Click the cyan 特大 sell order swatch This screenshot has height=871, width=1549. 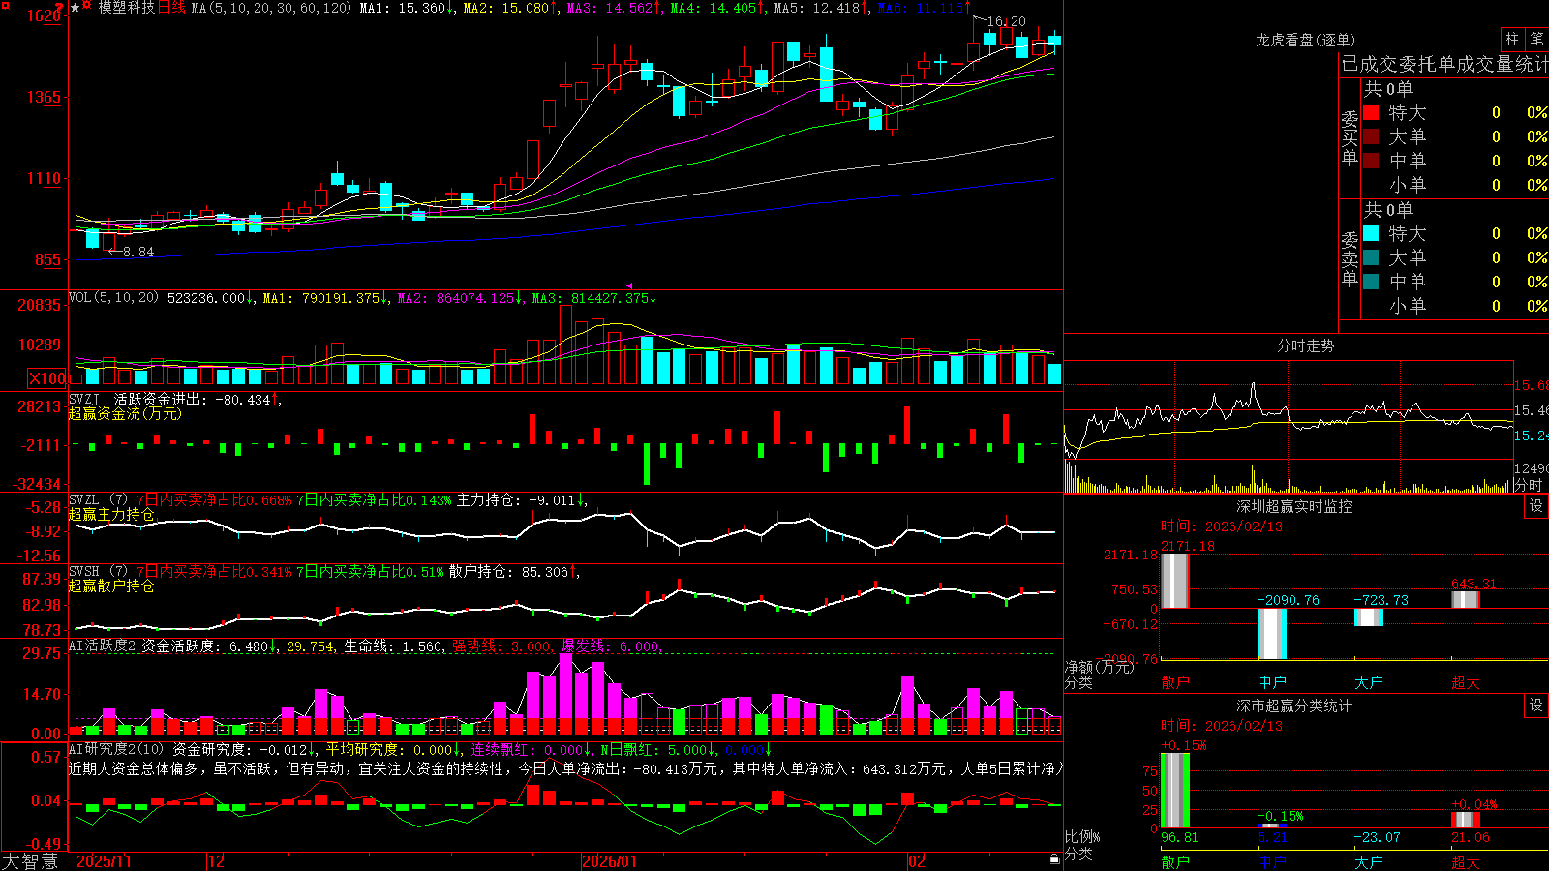coord(1371,233)
